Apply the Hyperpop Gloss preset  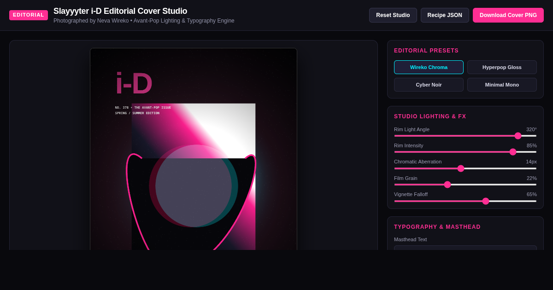tap(502, 67)
